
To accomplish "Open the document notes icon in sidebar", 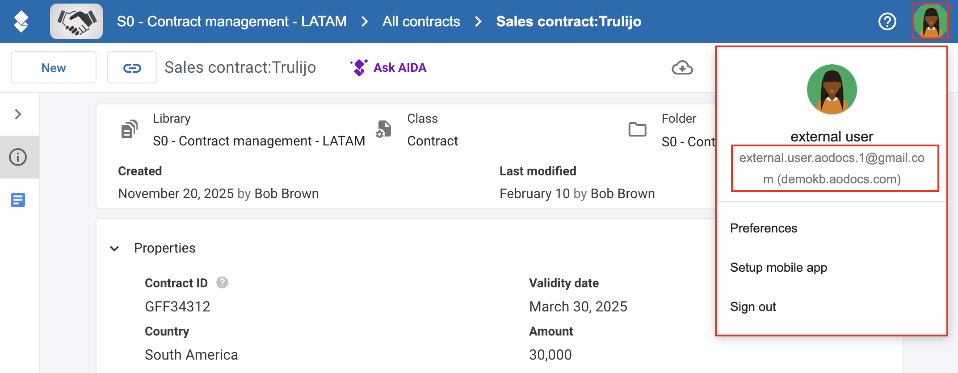I will (18, 200).
